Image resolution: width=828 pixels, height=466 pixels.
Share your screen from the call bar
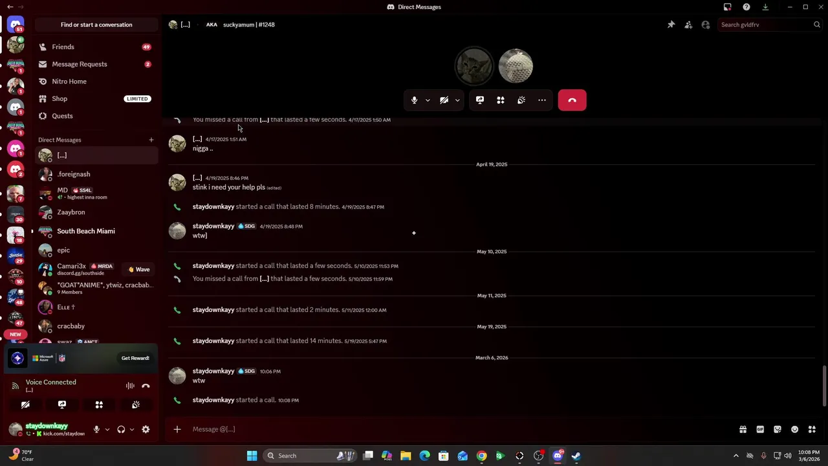pyautogui.click(x=480, y=100)
